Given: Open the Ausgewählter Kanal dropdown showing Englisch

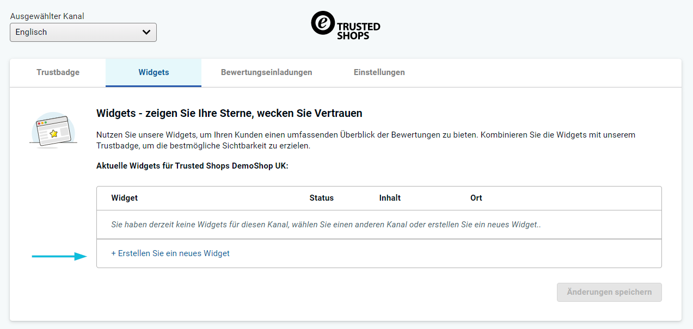Looking at the screenshot, I should (x=83, y=32).
